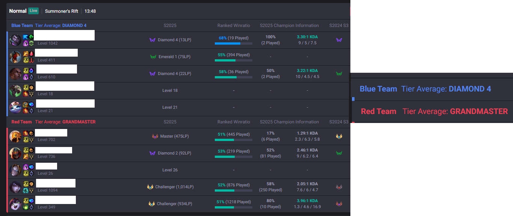Click the champion portrait beside Level 349
The height and width of the screenshot is (216, 513).
tap(16, 204)
